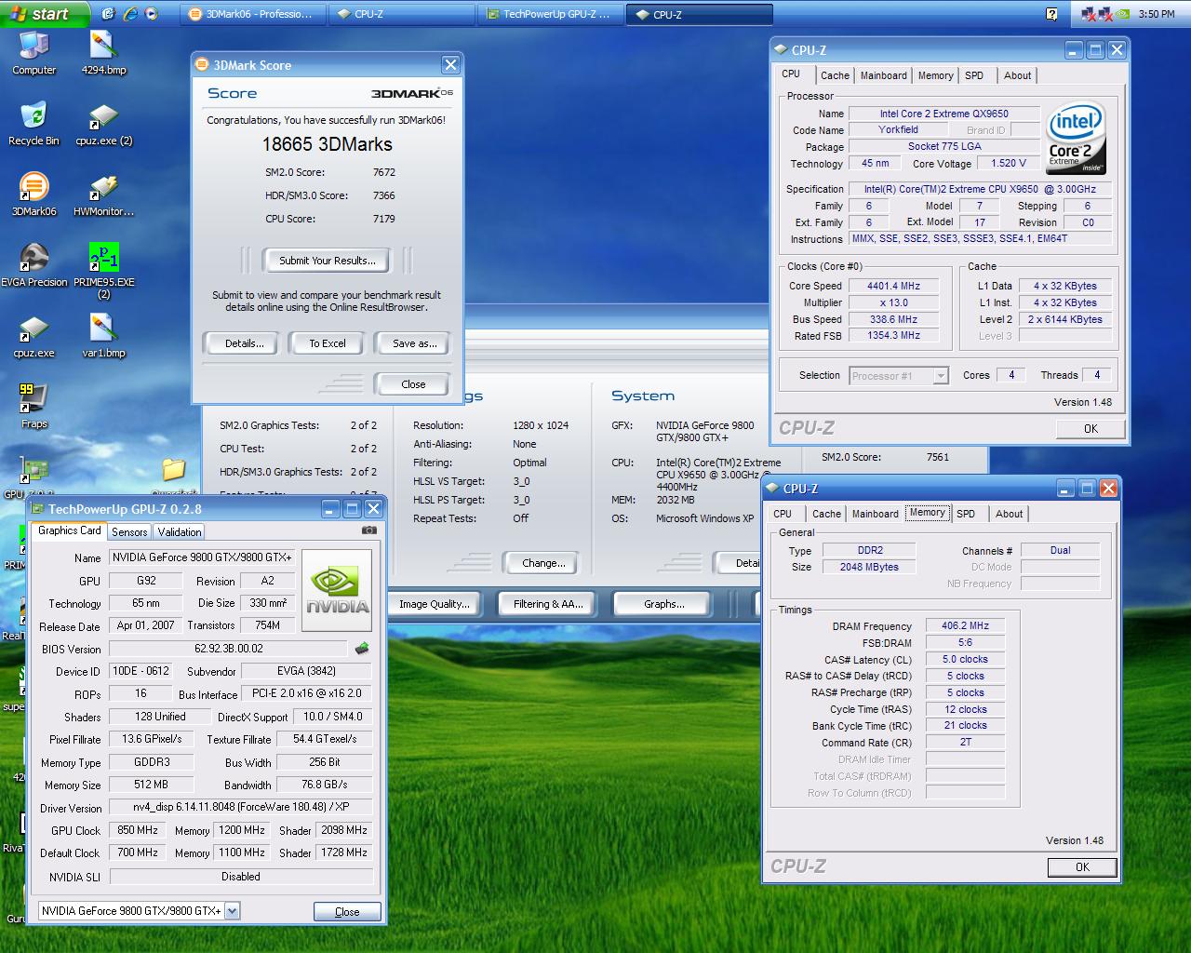Click OK in the lower CPU-Z window
This screenshot has height=953, width=1191.
pos(1082,867)
